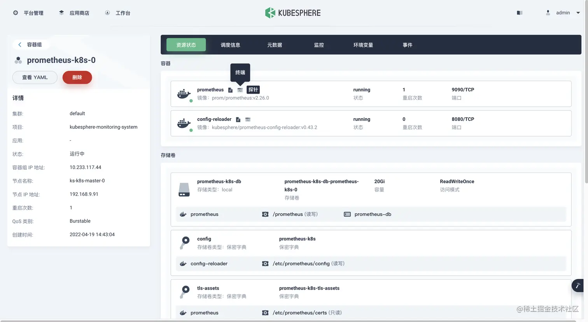The image size is (588, 322).
Task: Click the KubeSphere logo
Action: [293, 13]
